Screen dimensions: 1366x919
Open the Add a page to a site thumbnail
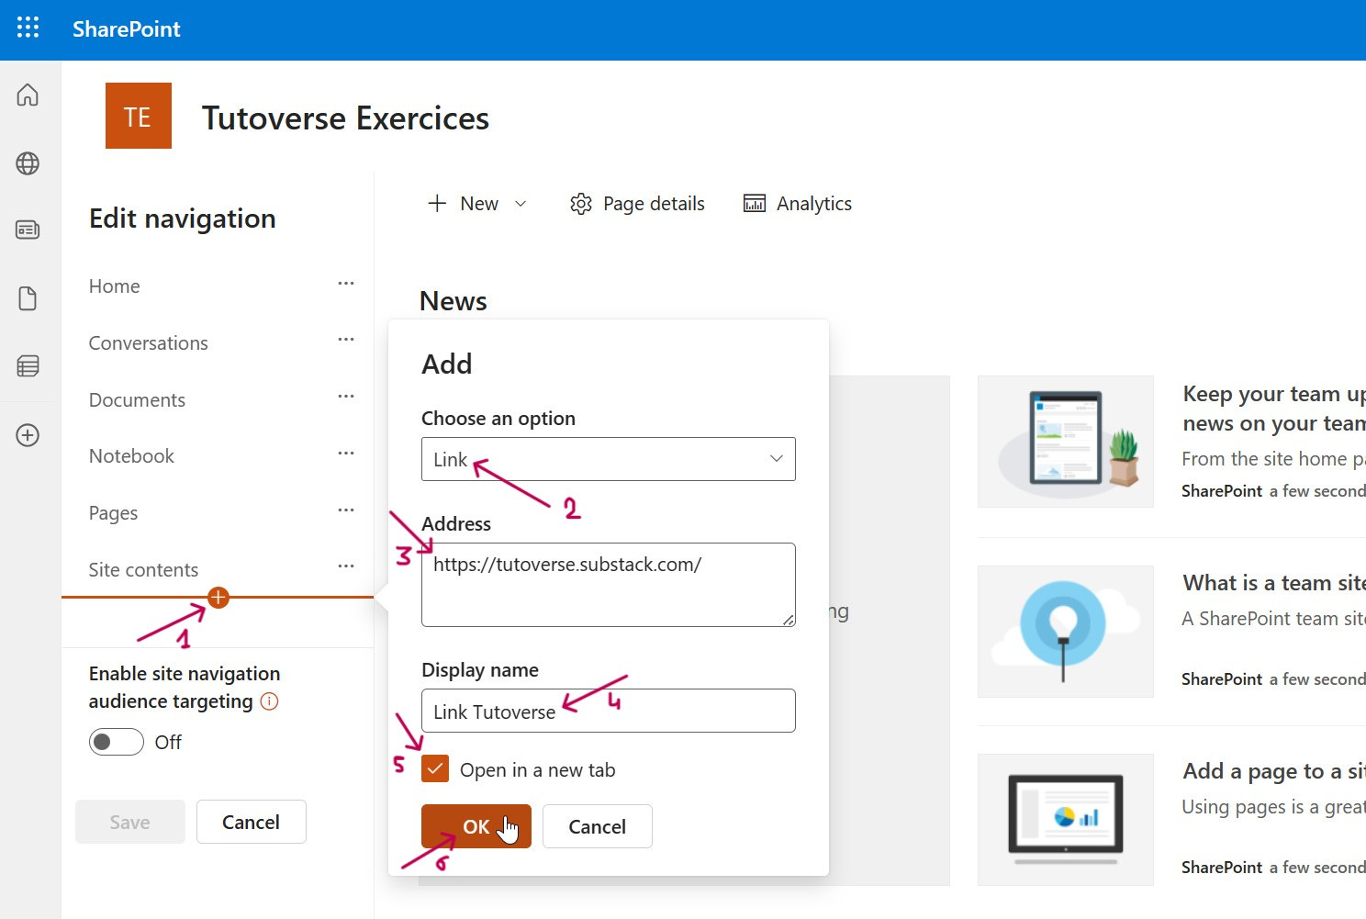pyautogui.click(x=1066, y=820)
